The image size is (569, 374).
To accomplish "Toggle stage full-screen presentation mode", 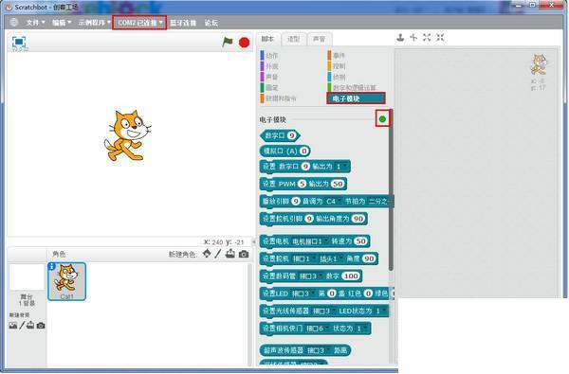I will 19,42.
